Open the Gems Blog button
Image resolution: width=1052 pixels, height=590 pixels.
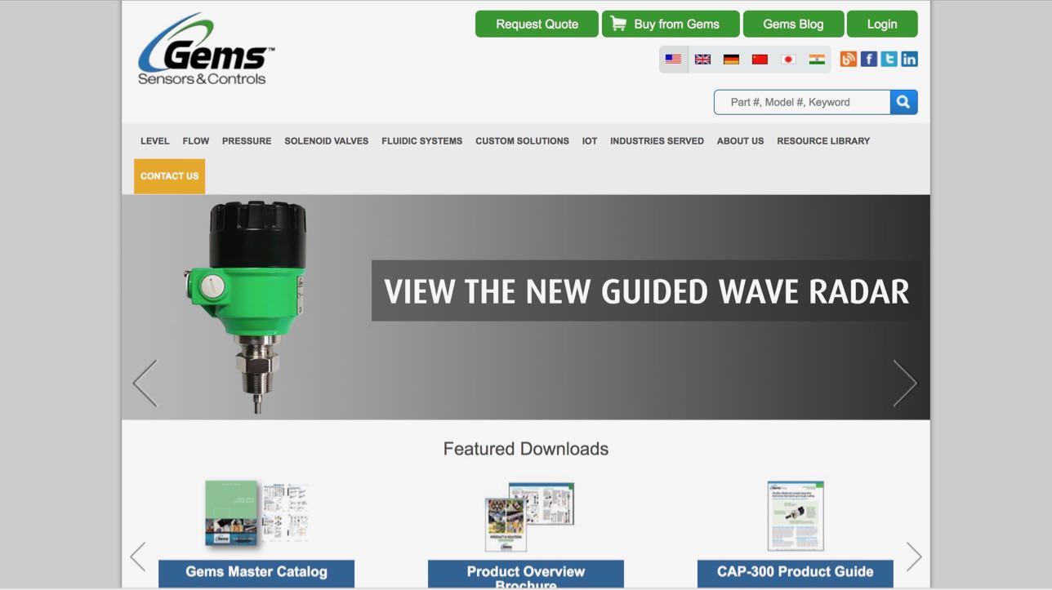click(x=793, y=24)
